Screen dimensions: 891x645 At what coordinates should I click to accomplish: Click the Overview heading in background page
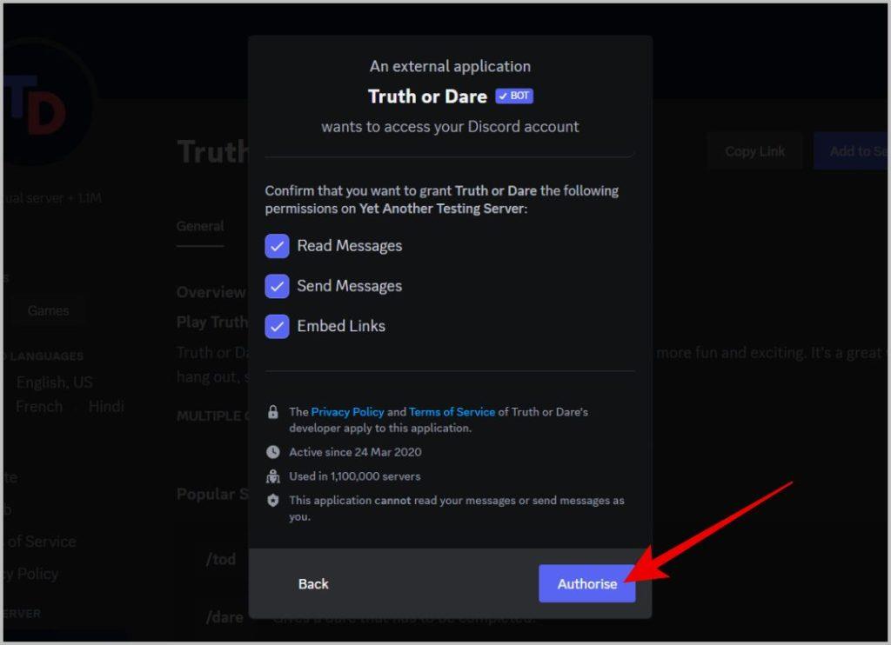tap(211, 292)
